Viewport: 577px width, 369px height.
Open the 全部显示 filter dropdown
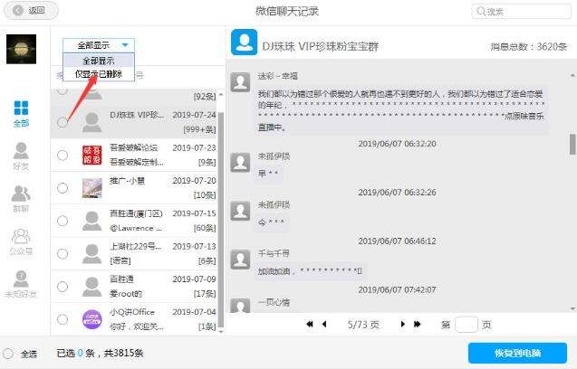99,45
